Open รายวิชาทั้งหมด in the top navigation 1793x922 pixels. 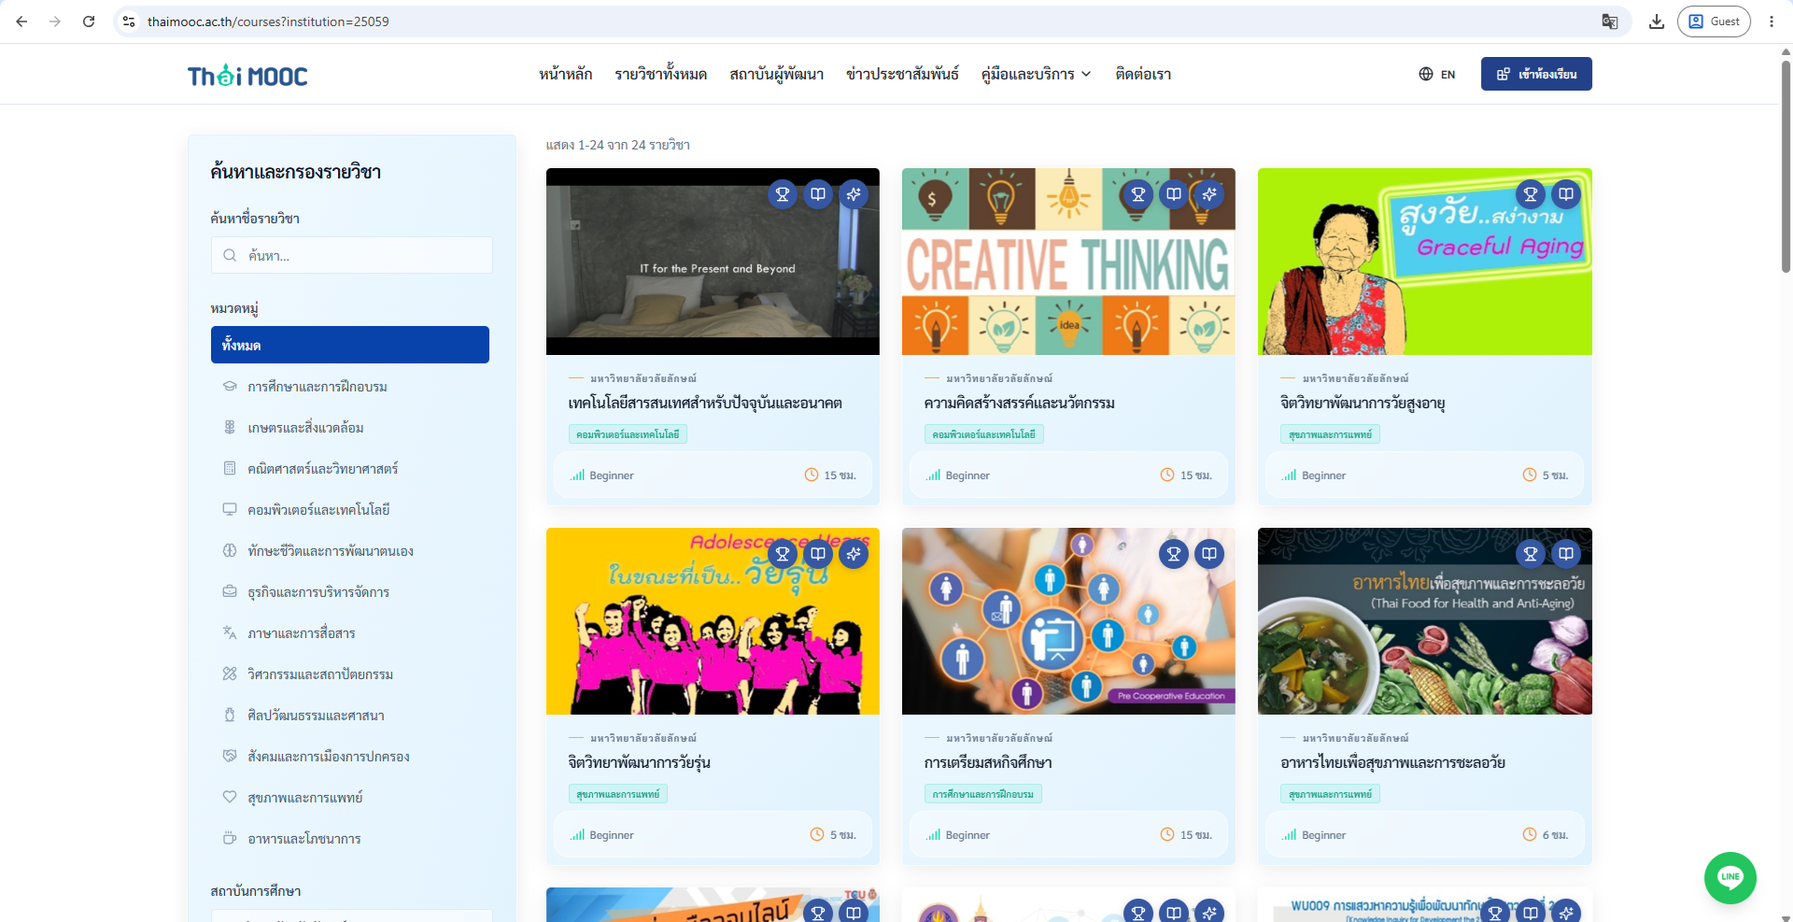pyautogui.click(x=661, y=75)
